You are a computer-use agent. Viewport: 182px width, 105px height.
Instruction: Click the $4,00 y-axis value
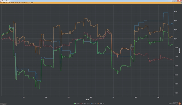(176, 21)
